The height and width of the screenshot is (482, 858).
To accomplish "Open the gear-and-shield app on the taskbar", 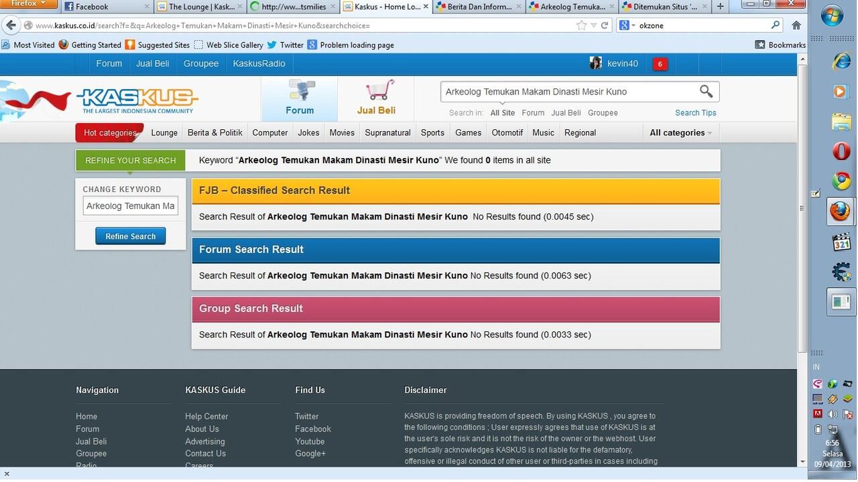I will (841, 272).
